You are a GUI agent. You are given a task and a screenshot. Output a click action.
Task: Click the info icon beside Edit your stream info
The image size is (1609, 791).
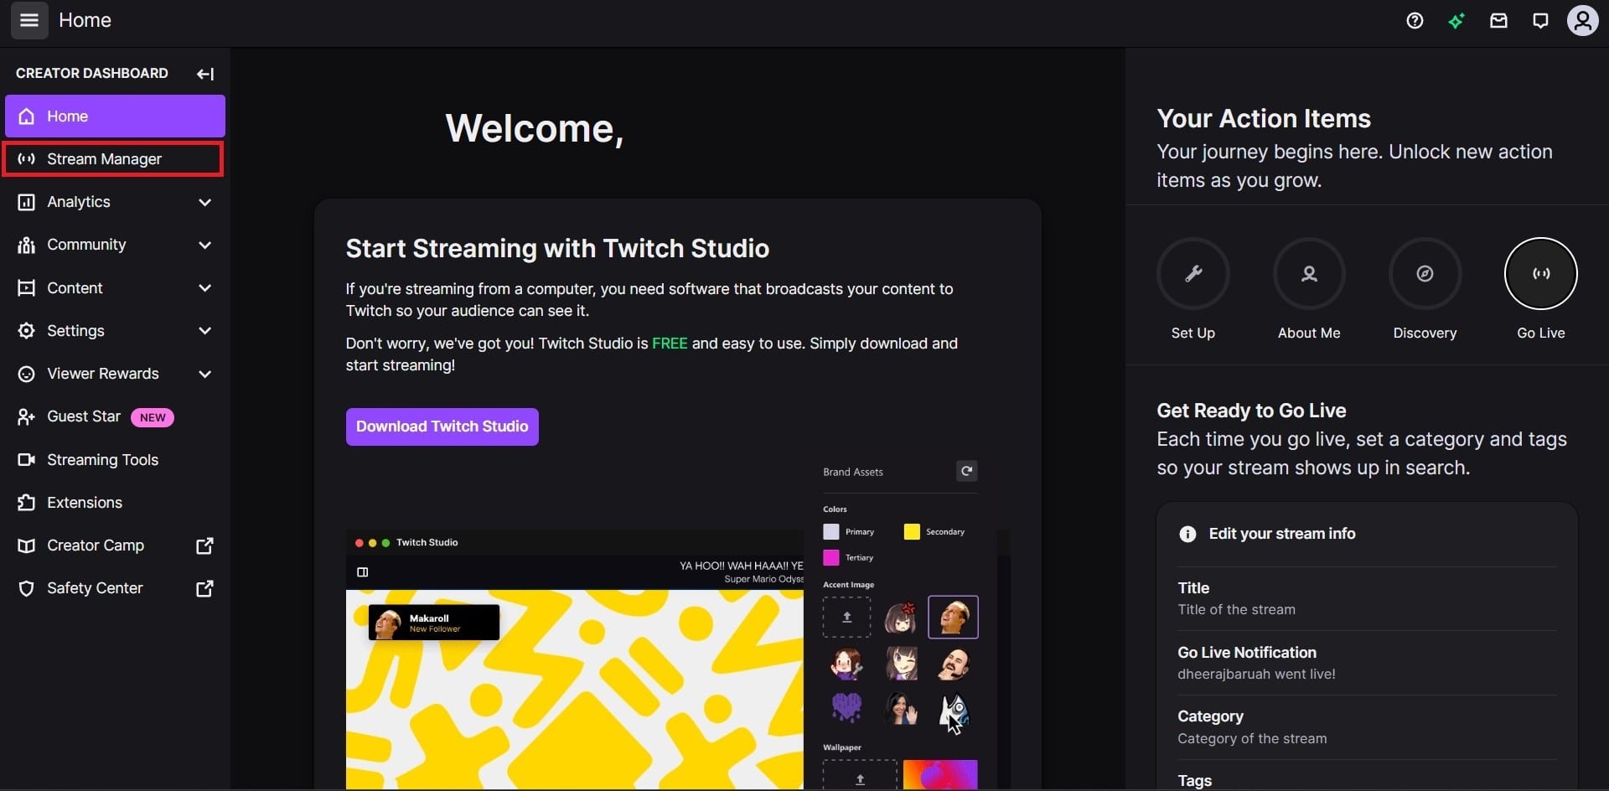coord(1187,535)
